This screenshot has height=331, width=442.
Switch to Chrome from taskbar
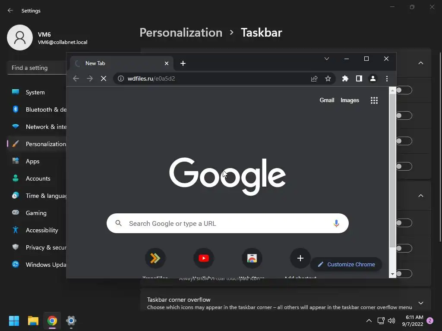click(x=52, y=321)
